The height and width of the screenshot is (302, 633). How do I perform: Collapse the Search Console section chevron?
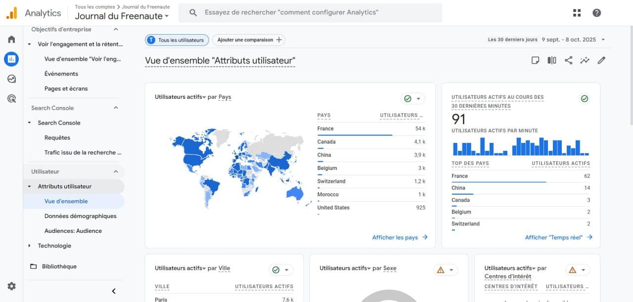click(x=116, y=108)
